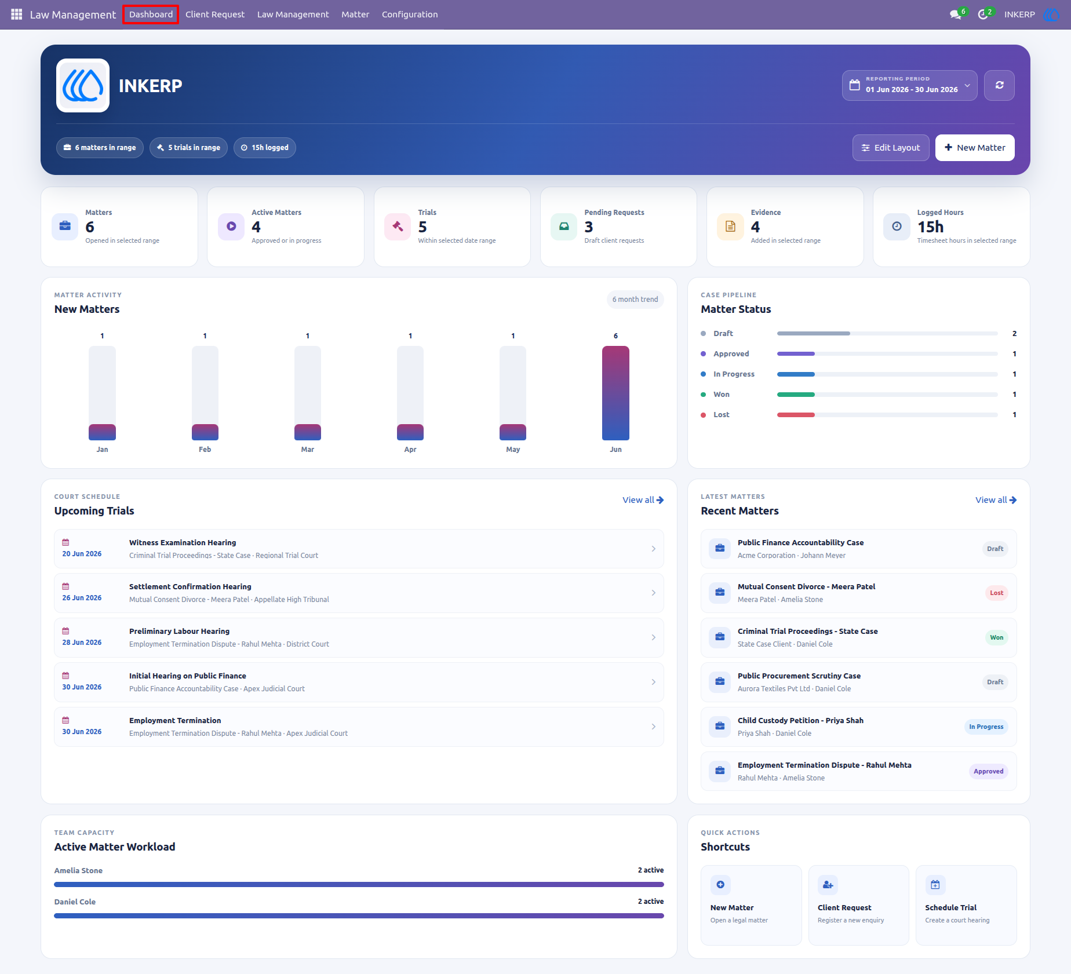Click the refresh dashboard icon button

(999, 85)
